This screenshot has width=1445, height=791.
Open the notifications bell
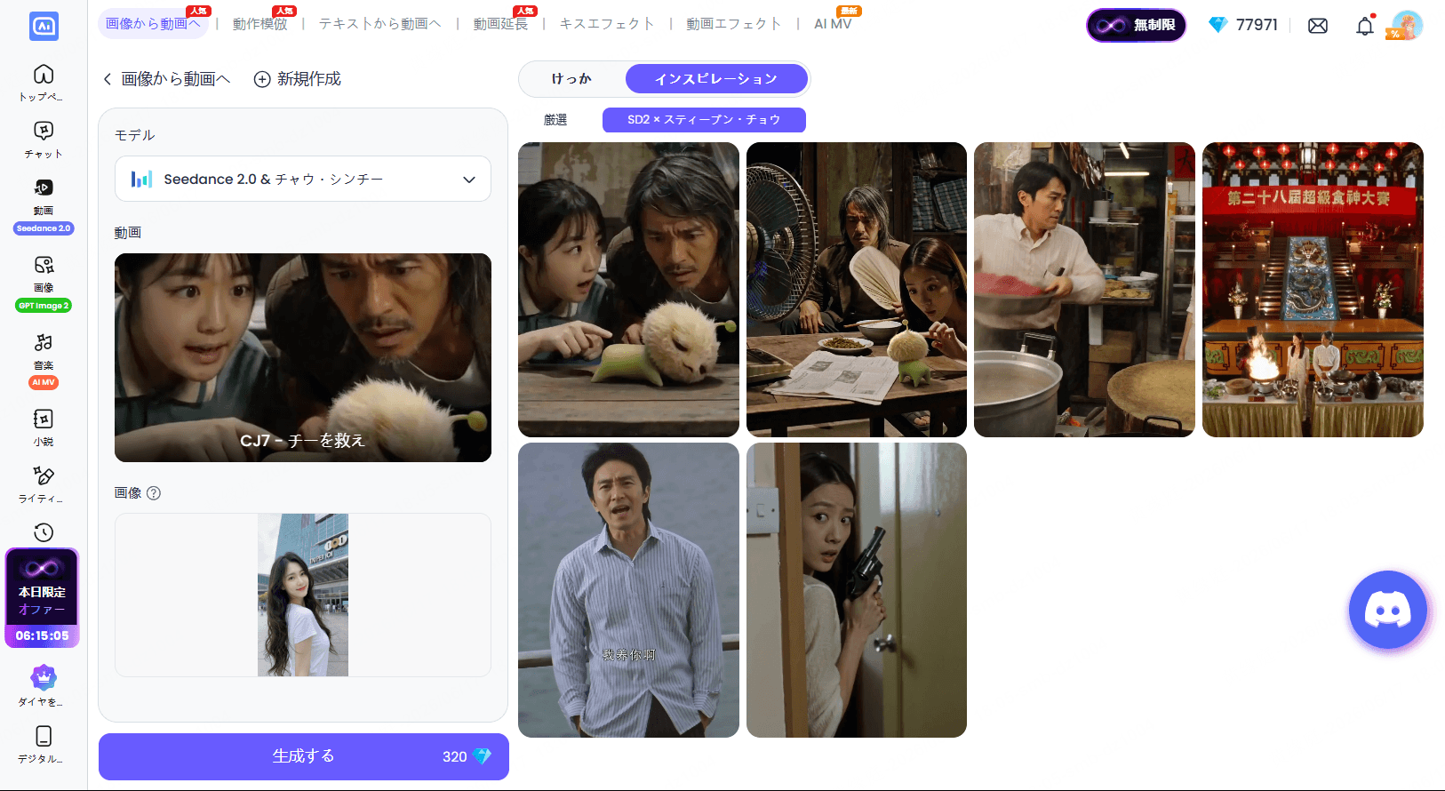(x=1365, y=26)
